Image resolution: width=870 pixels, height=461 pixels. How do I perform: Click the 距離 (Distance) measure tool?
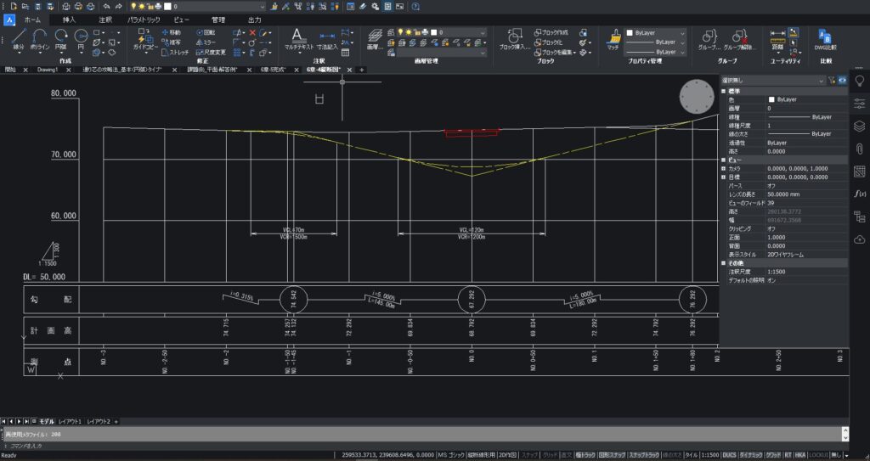[x=777, y=39]
